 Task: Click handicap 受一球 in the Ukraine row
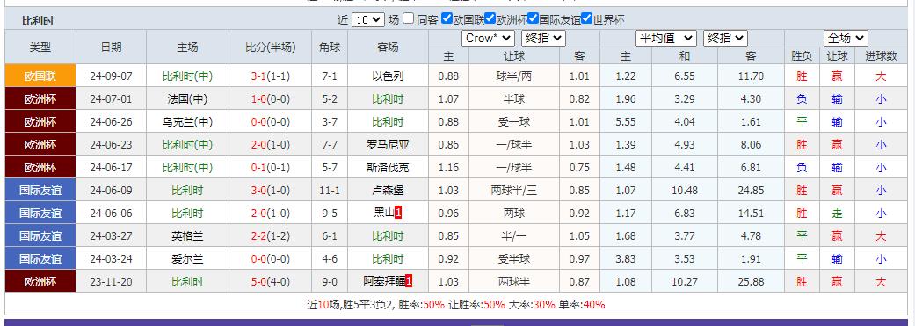pos(514,122)
